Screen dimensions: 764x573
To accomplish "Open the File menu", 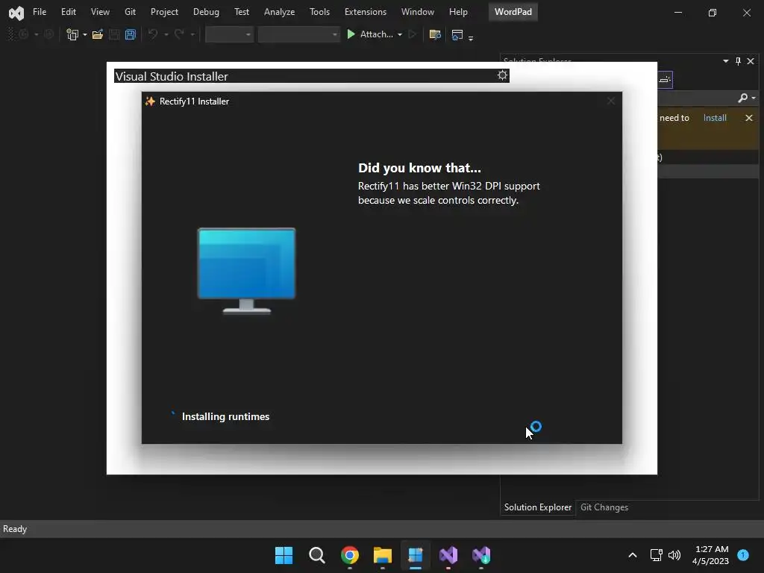I will pos(40,12).
